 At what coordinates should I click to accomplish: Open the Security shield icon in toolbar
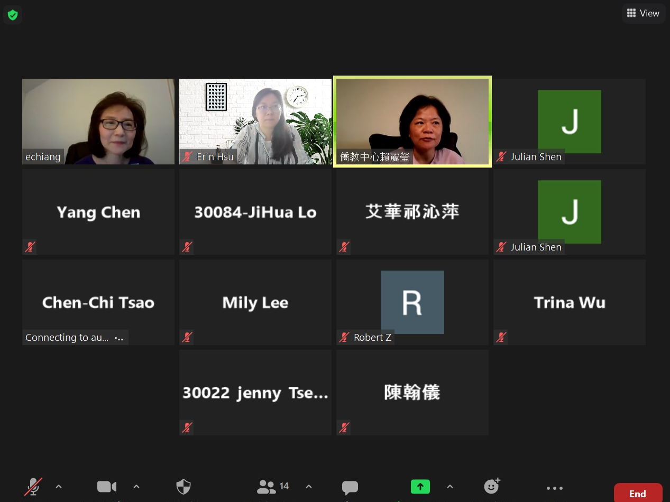[x=183, y=487]
